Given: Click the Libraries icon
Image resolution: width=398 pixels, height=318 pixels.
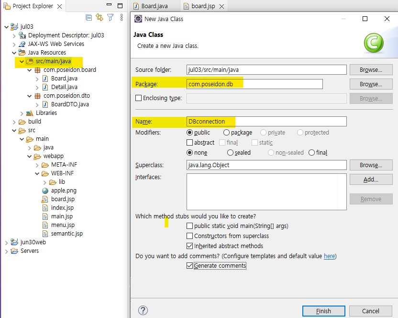Looking at the screenshot, I should [x=30, y=113].
